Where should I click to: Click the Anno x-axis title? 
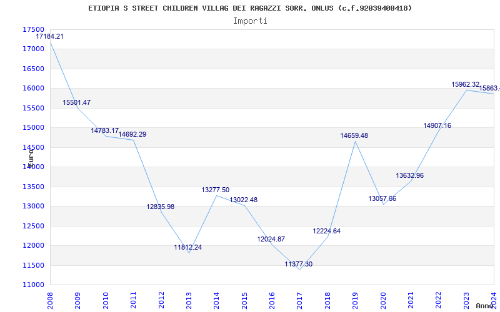[x=487, y=306]
